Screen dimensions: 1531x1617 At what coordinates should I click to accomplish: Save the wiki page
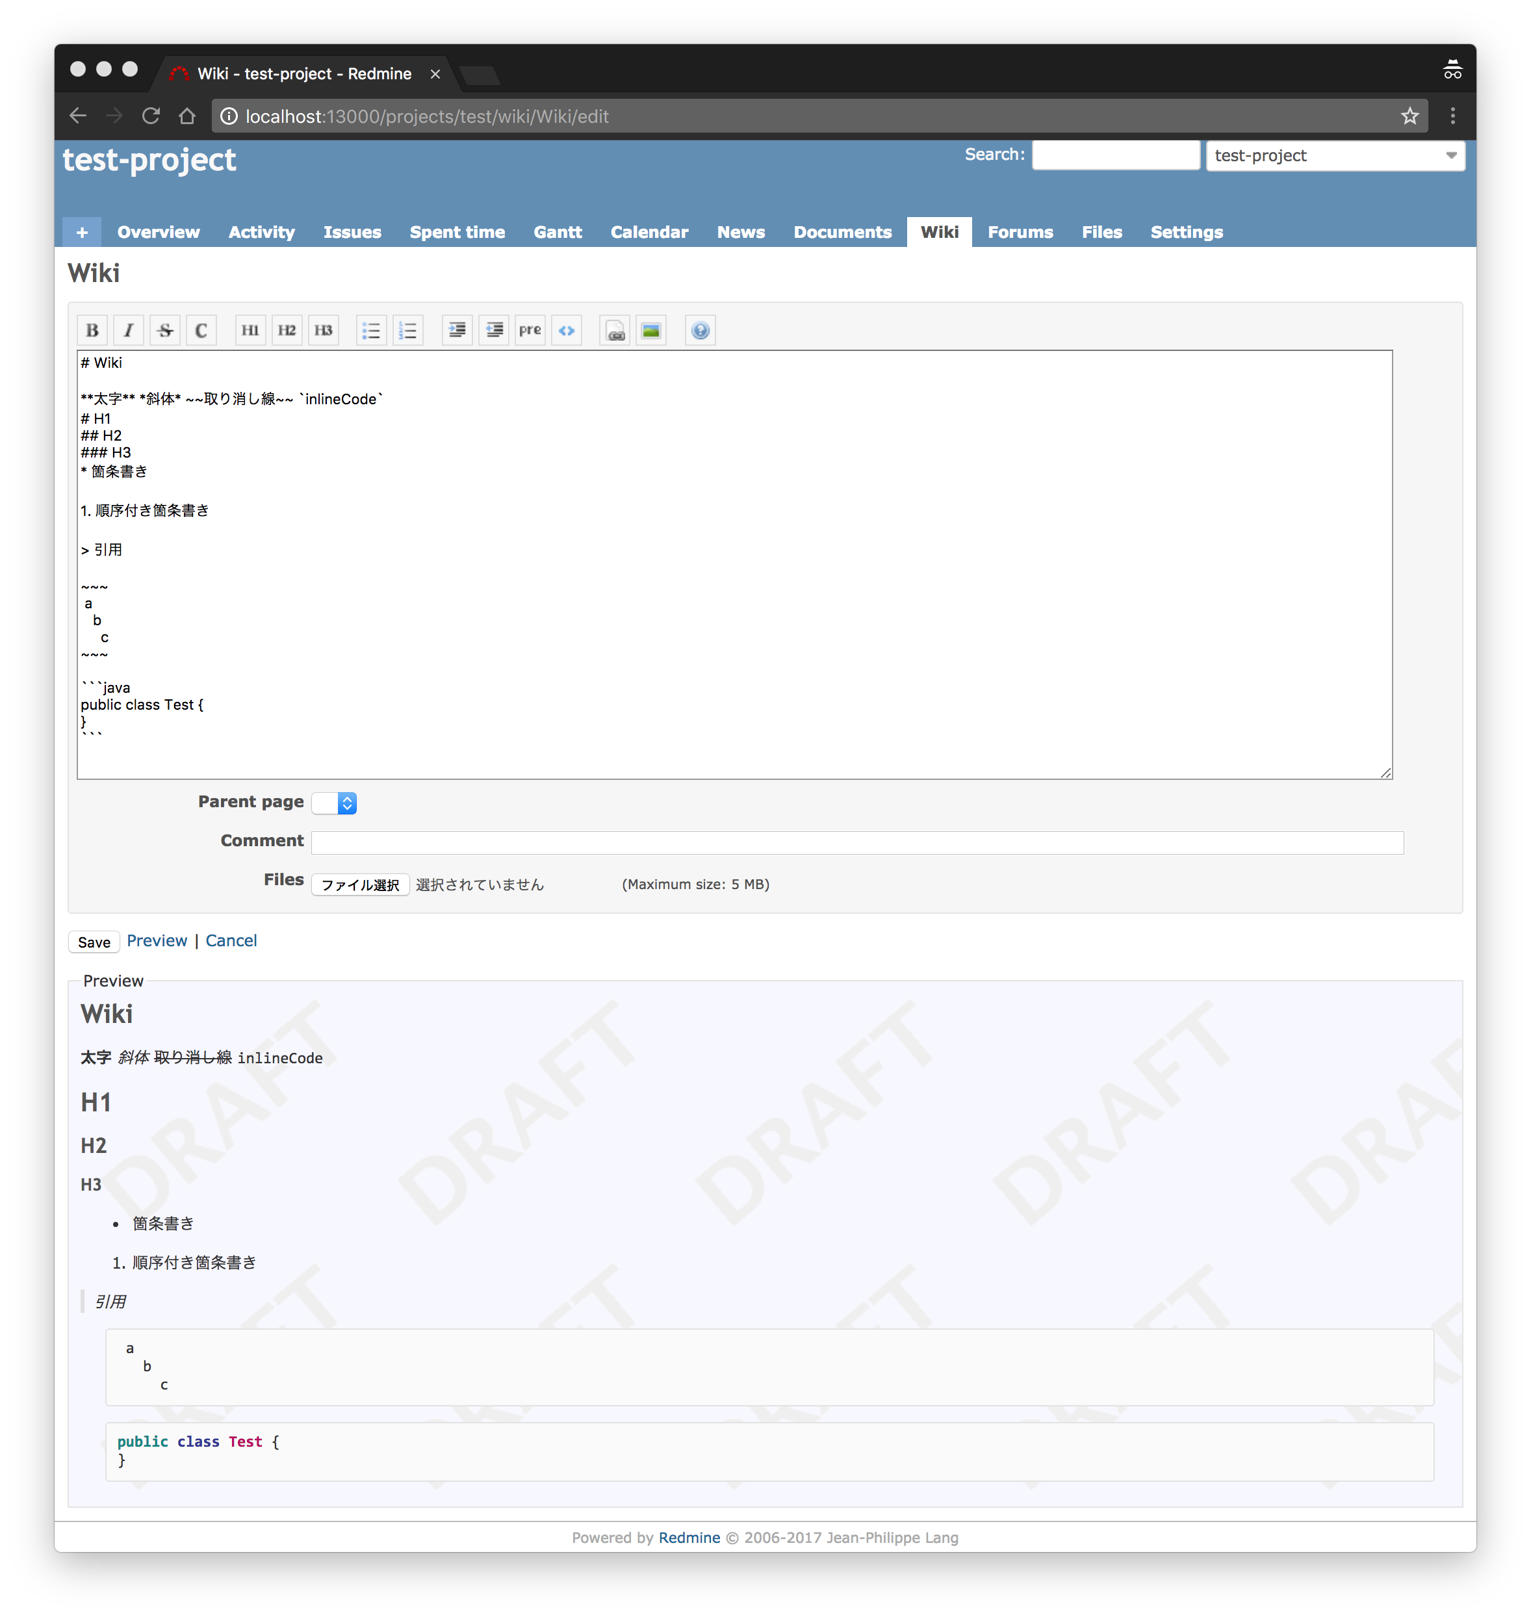(x=94, y=942)
